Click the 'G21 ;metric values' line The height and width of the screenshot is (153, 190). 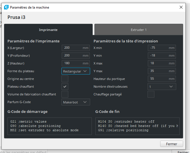pyautogui.click(x=28, y=121)
